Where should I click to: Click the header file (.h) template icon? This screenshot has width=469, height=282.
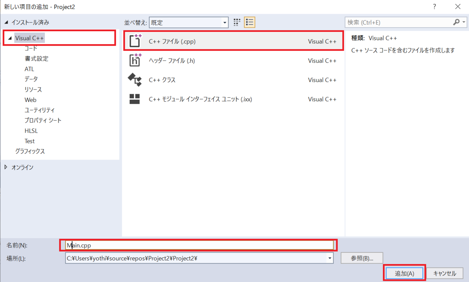[x=135, y=60]
